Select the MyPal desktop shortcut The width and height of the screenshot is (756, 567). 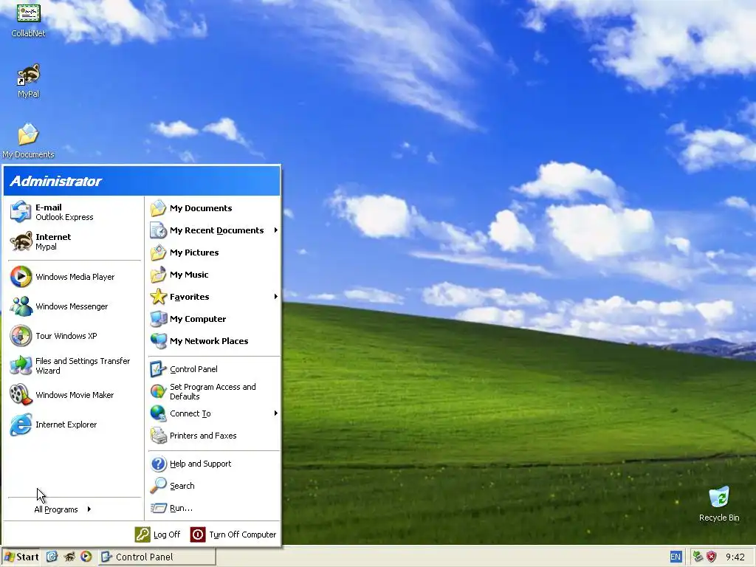[29, 80]
